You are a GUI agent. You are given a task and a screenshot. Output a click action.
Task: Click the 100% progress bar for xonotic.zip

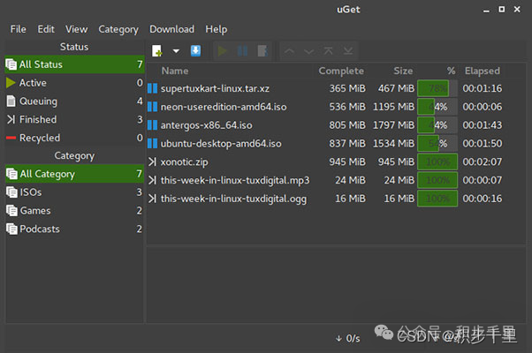pos(437,161)
